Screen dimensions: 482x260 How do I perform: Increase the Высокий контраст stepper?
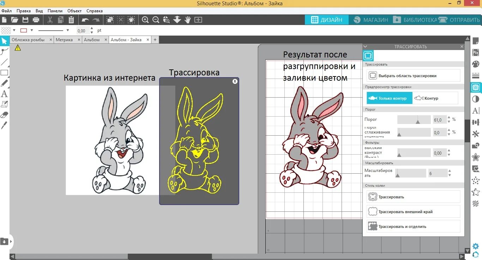[449, 151]
